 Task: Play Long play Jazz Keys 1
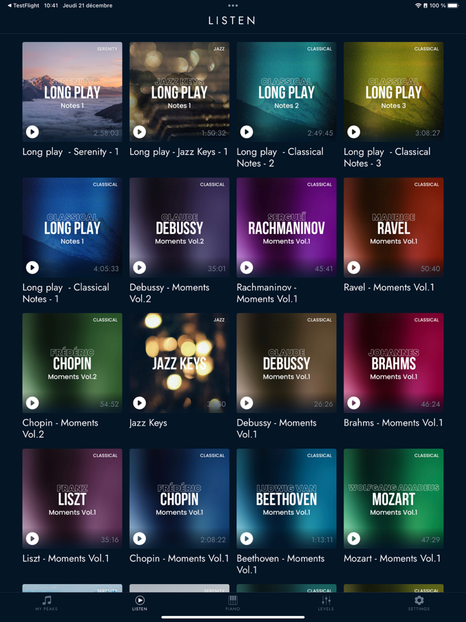pyautogui.click(x=140, y=132)
